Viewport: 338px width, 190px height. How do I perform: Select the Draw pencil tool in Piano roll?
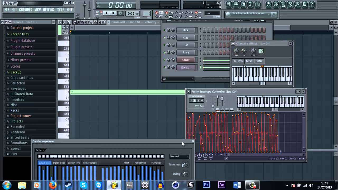[x=75, y=22]
